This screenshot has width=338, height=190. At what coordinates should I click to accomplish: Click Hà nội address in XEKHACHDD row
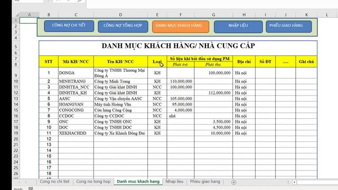click(244, 133)
